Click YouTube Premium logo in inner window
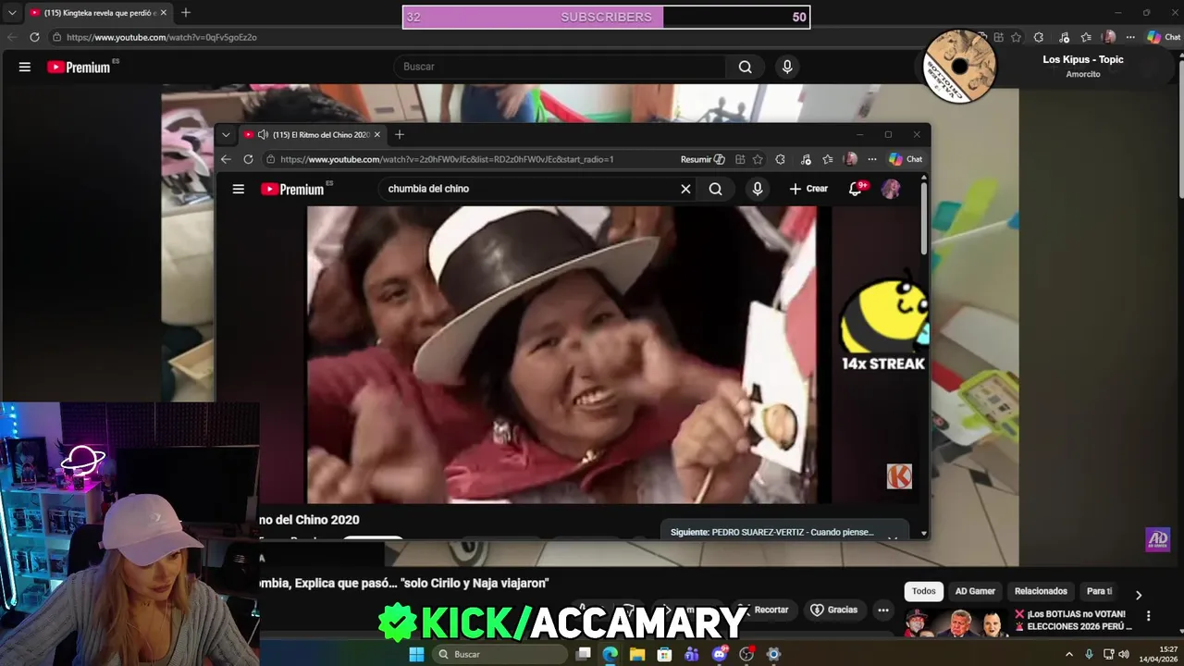Viewport: 1184px width, 666px height. [292, 189]
